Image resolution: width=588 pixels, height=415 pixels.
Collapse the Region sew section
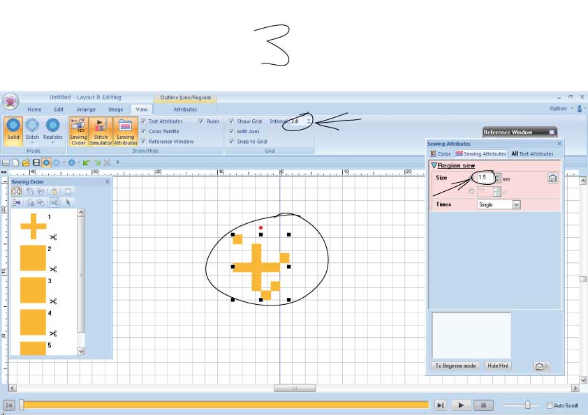[434, 165]
